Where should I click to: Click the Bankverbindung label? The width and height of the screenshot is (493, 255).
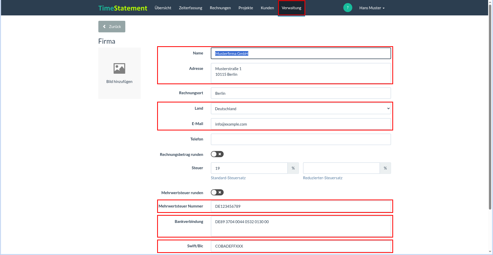click(189, 222)
